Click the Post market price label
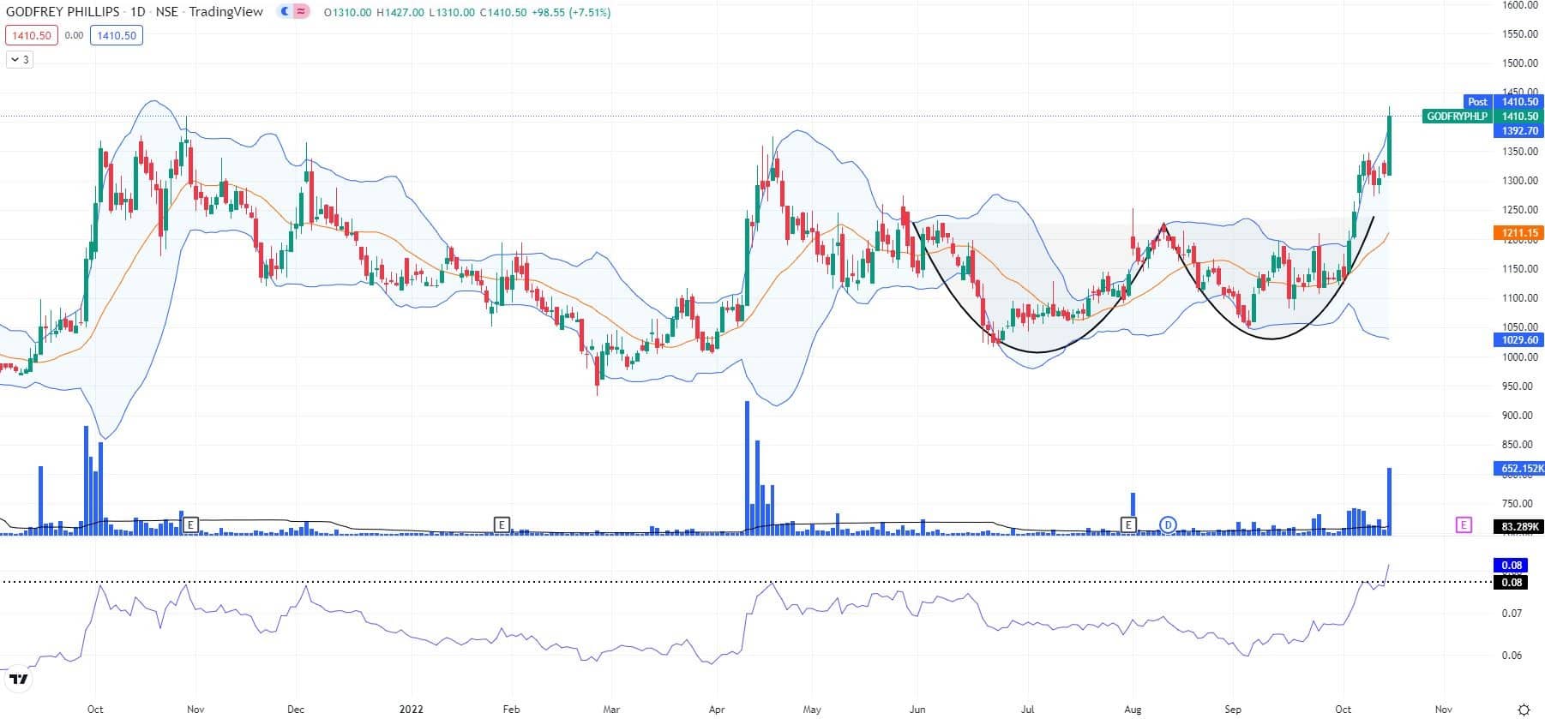Viewport: 1545px width, 719px height. point(1477,101)
